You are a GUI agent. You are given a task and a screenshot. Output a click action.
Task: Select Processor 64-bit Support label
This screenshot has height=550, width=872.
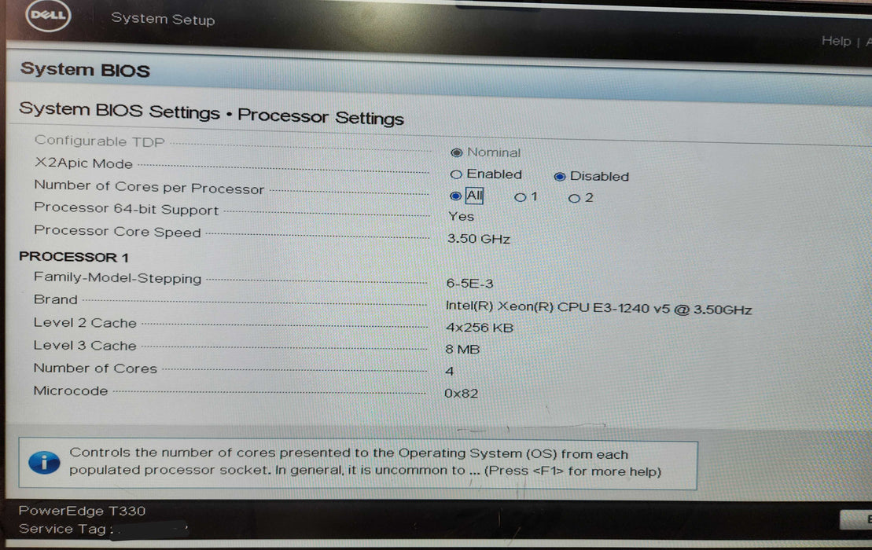127,209
